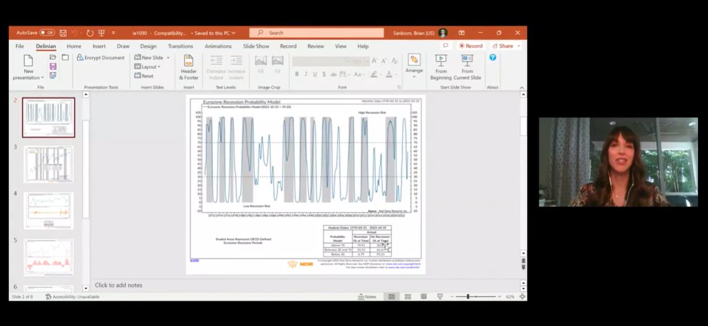Click the blue About help icon
708x326 pixels.
click(x=492, y=58)
